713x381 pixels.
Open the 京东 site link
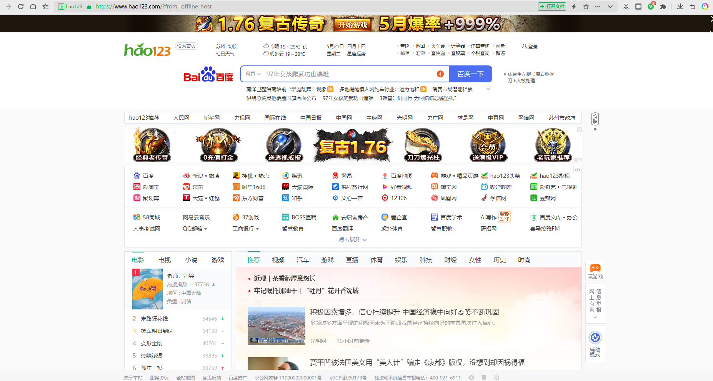pyautogui.click(x=193, y=187)
